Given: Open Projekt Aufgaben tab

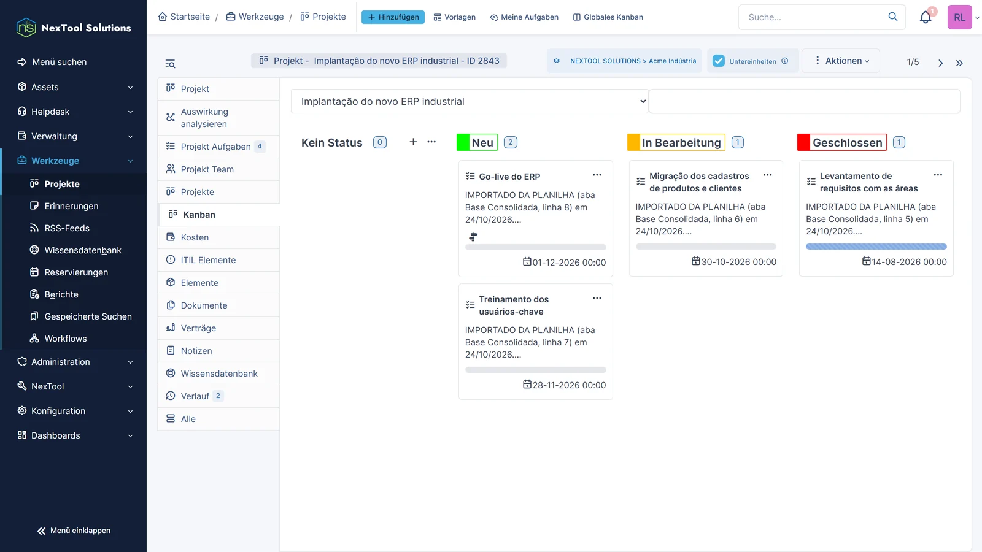Looking at the screenshot, I should [x=218, y=147].
